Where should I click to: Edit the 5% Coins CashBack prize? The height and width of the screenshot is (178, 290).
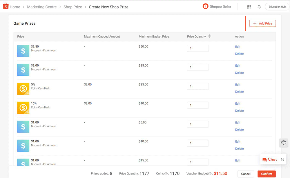238,84
